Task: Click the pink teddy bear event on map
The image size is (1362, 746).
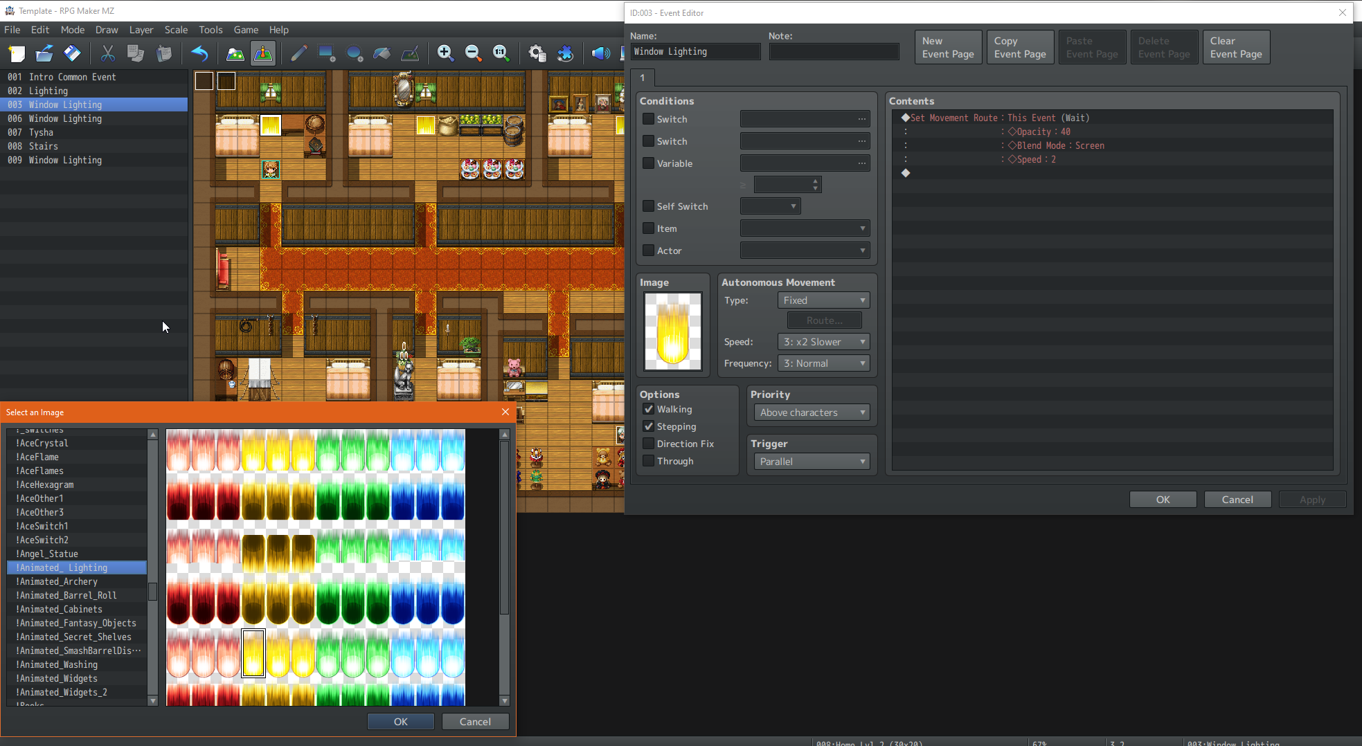Action: (x=514, y=367)
